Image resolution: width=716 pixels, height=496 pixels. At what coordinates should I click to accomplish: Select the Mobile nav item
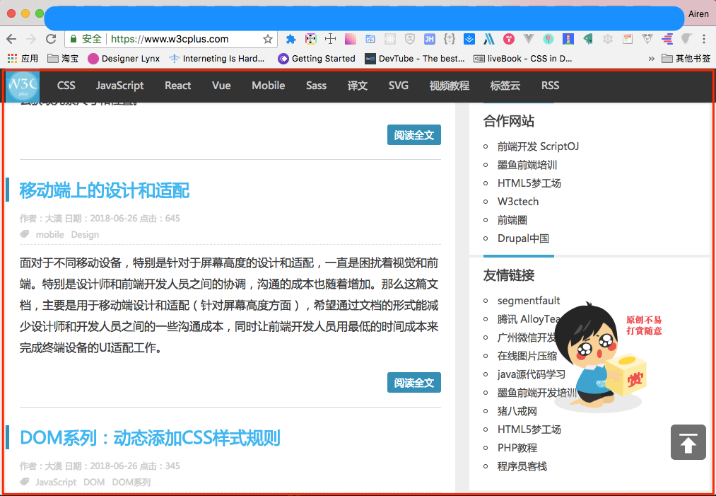point(268,86)
